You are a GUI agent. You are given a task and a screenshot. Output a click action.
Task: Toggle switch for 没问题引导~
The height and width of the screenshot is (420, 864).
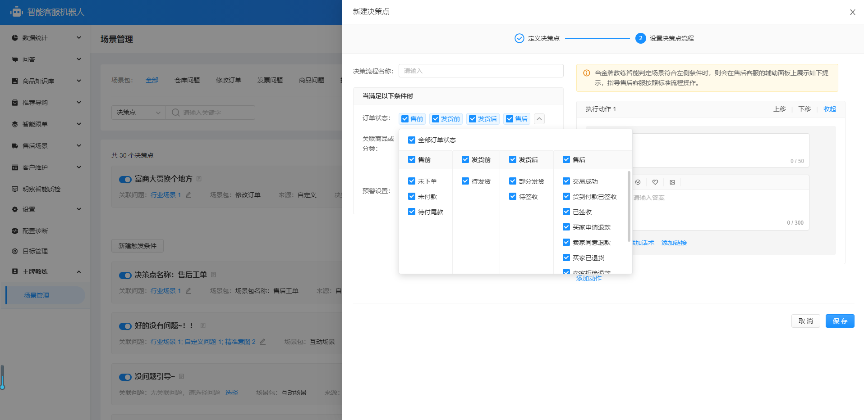[x=125, y=377]
